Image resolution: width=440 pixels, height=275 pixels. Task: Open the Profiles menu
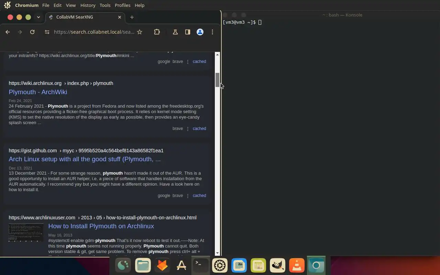click(122, 5)
